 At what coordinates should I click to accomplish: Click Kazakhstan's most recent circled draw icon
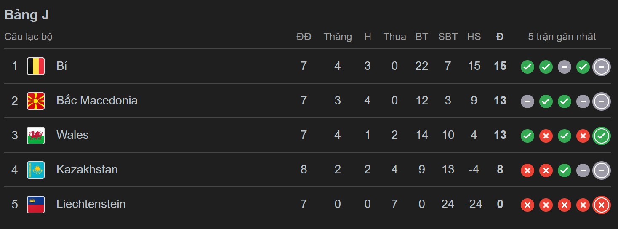(601, 170)
